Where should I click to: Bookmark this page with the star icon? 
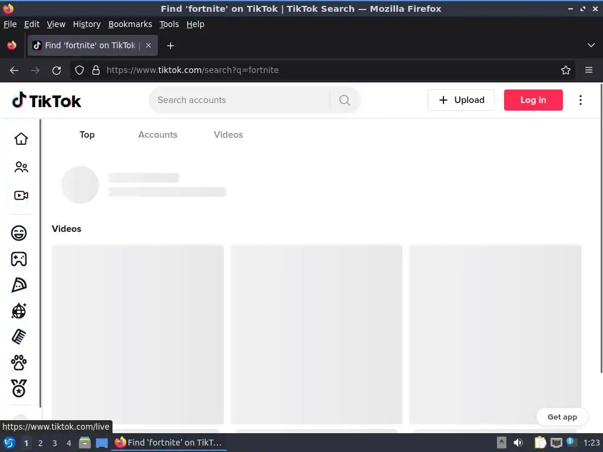pos(566,70)
